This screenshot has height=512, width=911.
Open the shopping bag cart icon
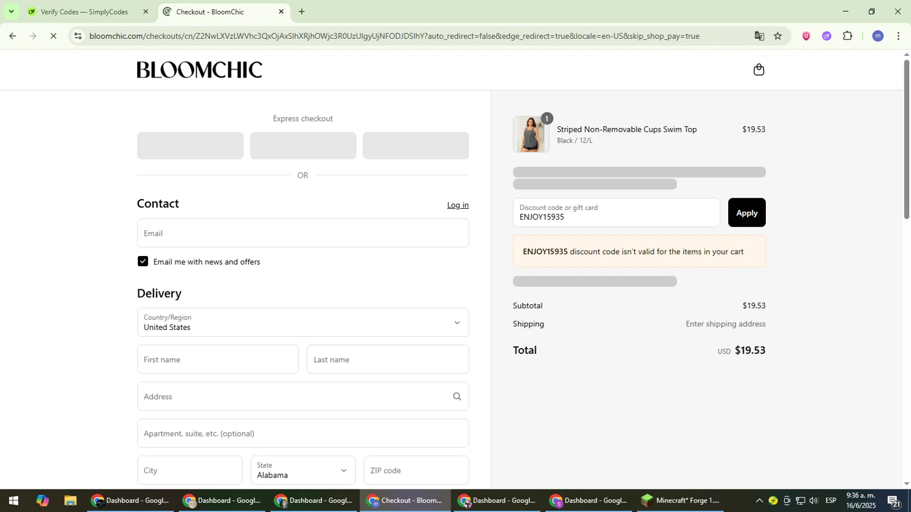[x=759, y=70]
